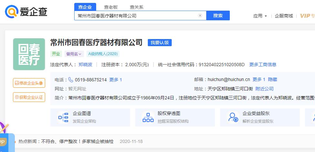Click the 搜索 button
This screenshot has height=152, width=315.
(x=218, y=15)
